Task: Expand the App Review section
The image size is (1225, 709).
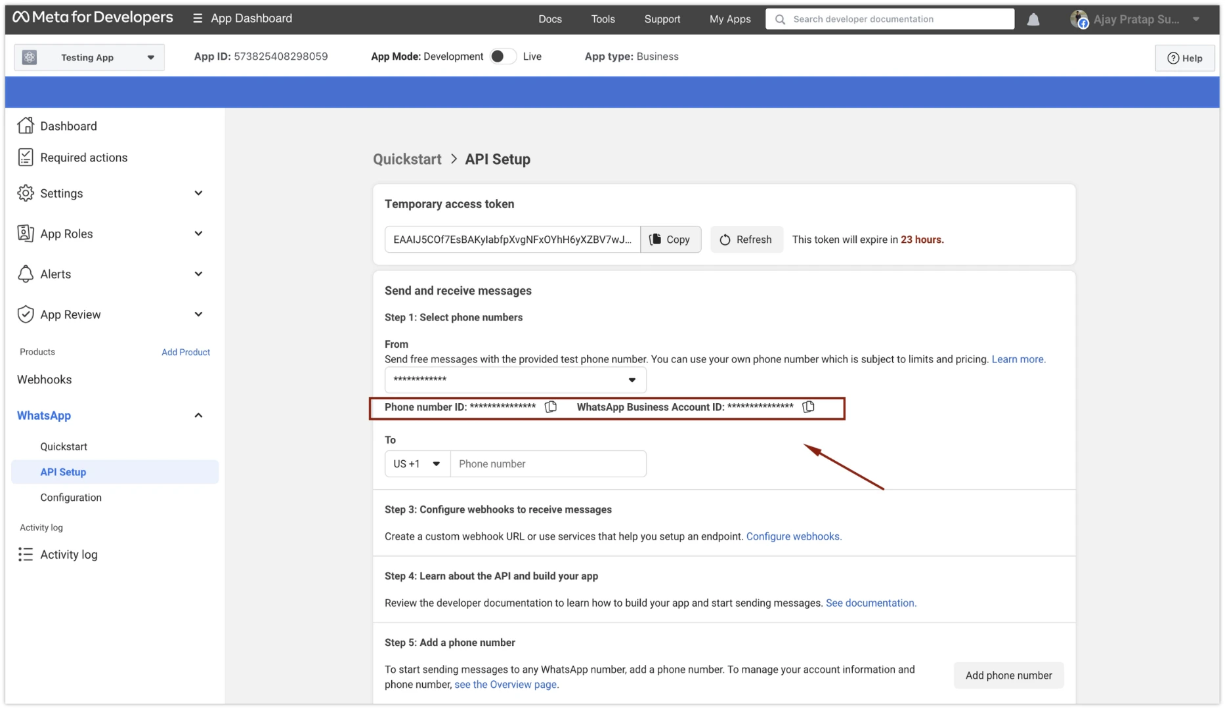Action: [x=198, y=314]
